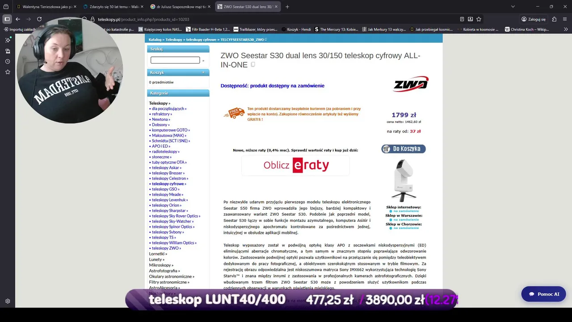Open sidebar bookmarks star icon

click(x=8, y=72)
